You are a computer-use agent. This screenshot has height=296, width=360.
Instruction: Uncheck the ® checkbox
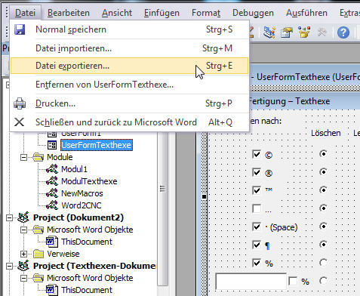[257, 172]
